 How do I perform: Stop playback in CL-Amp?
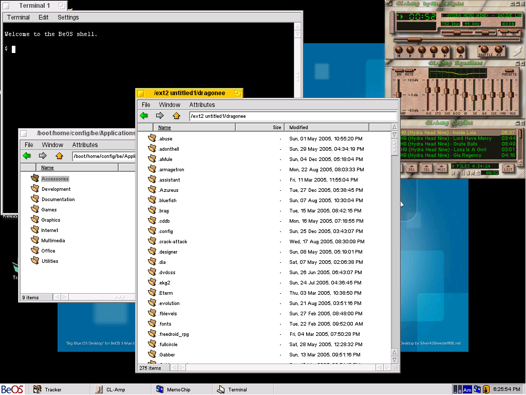pos(434,52)
